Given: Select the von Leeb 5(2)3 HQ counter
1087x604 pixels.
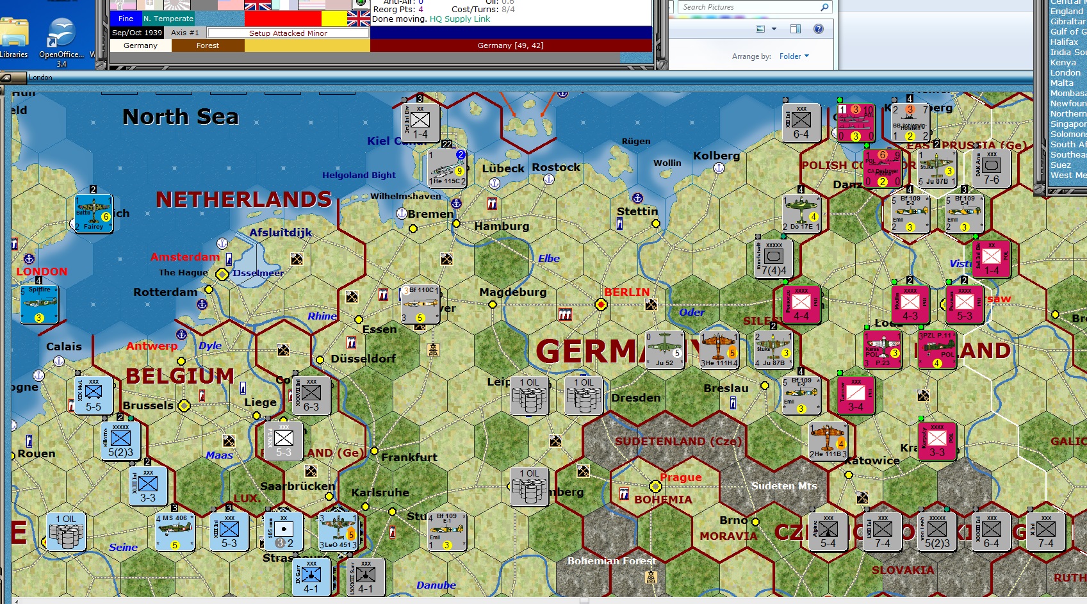Looking at the screenshot, I should coord(937,532).
